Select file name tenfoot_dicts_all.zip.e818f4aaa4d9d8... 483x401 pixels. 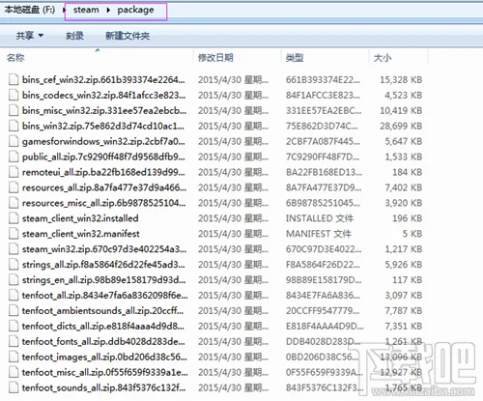point(103,327)
